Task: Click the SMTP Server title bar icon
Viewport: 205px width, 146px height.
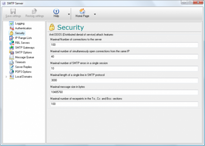Action: [4, 3]
